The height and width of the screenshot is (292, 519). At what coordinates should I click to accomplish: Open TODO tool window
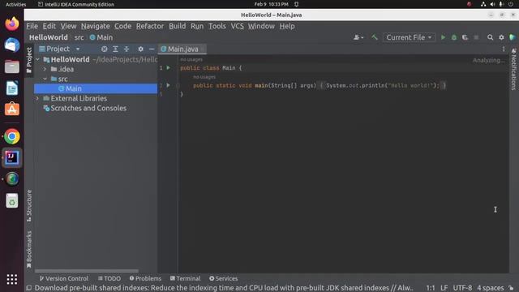click(109, 278)
